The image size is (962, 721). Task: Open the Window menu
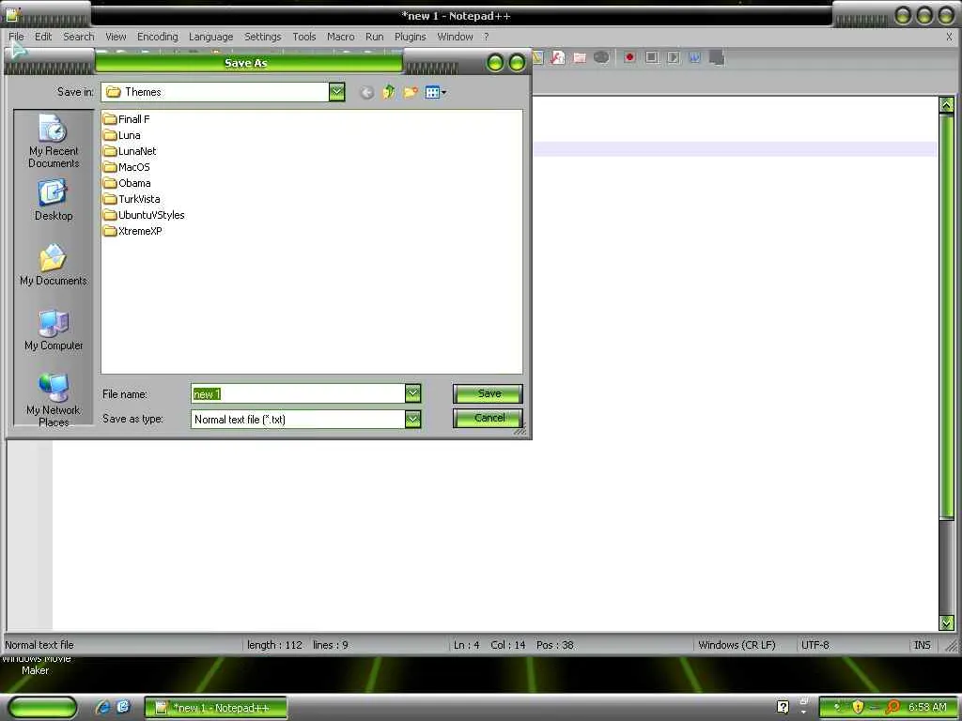point(455,37)
